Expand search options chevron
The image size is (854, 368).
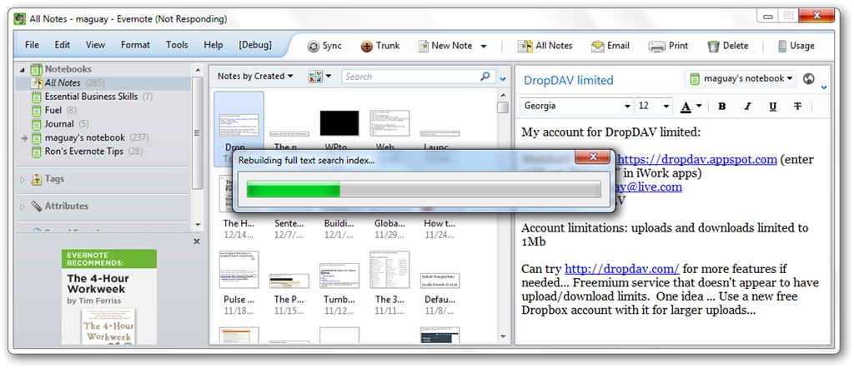pos(503,79)
